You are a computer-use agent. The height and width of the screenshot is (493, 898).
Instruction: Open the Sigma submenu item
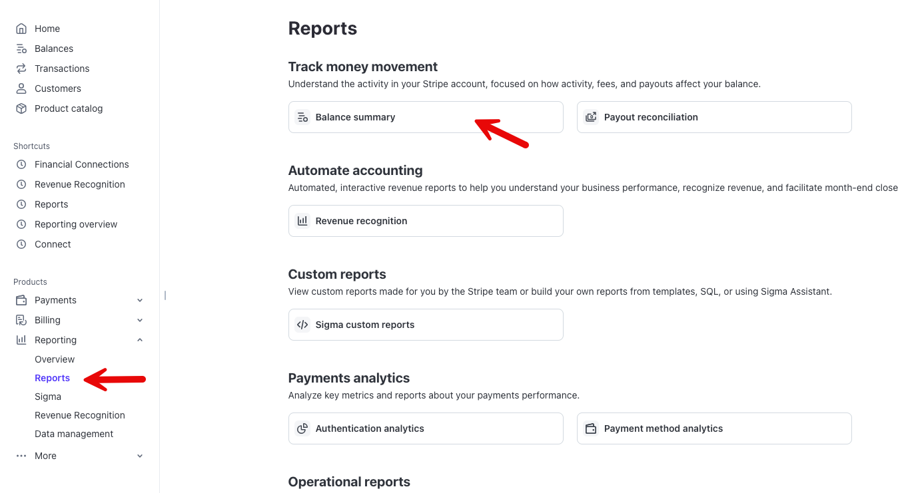pos(48,397)
